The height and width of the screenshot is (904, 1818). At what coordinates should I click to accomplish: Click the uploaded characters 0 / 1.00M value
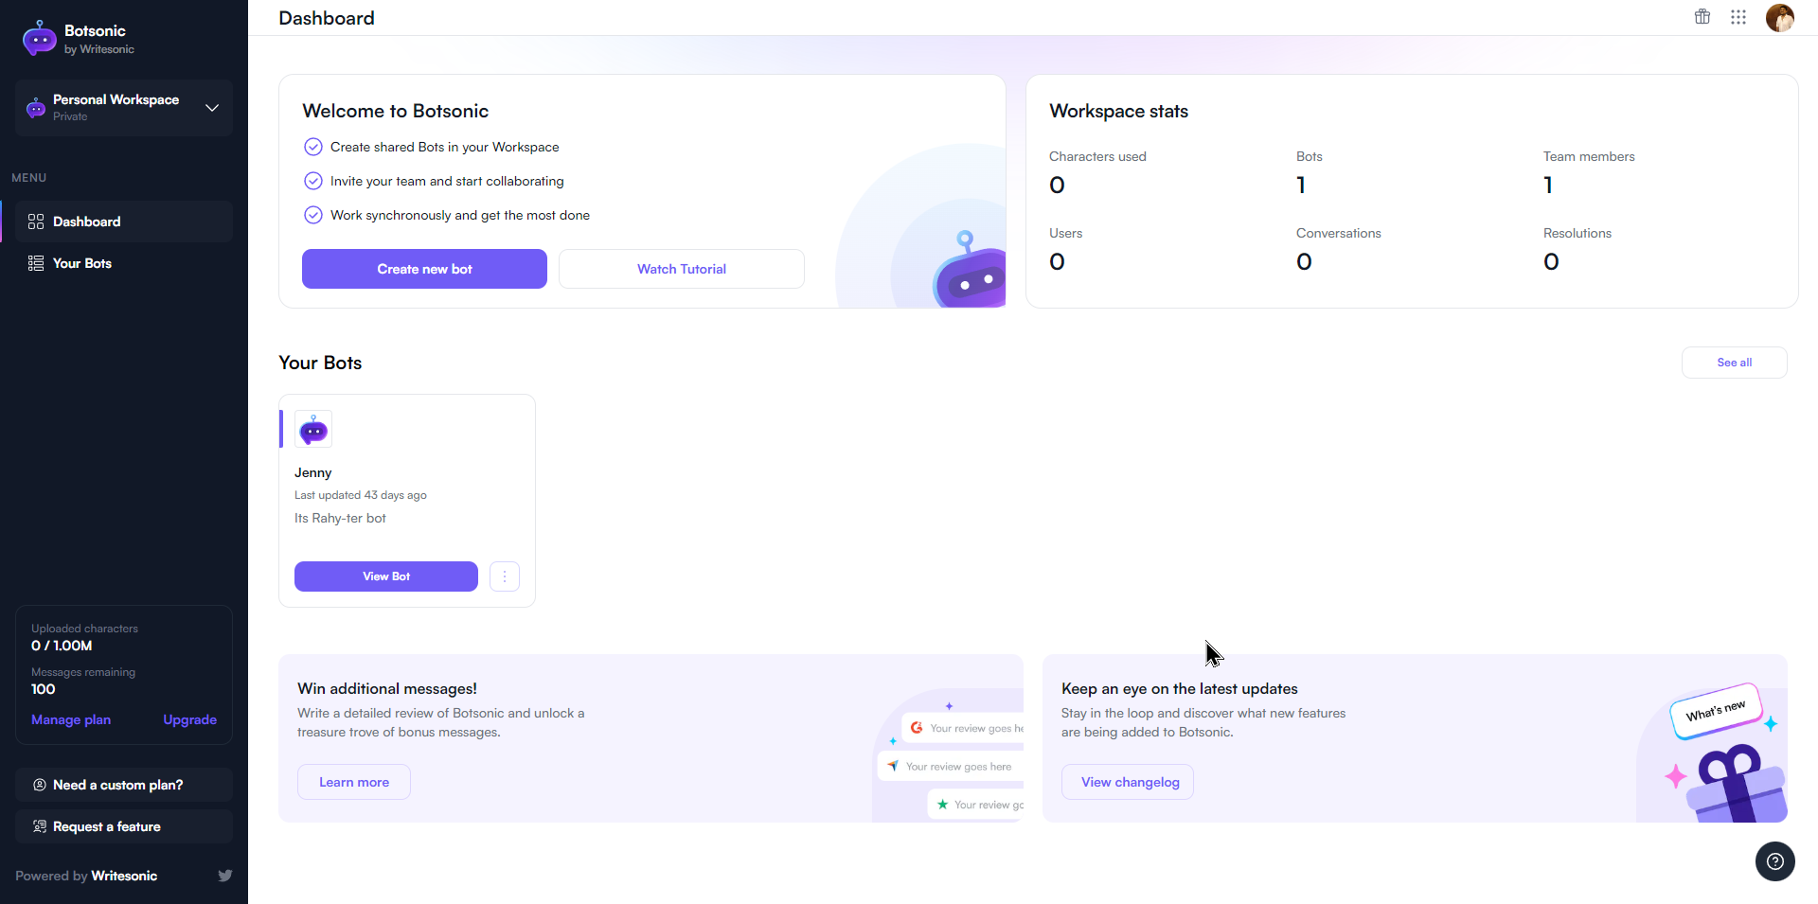click(x=62, y=646)
